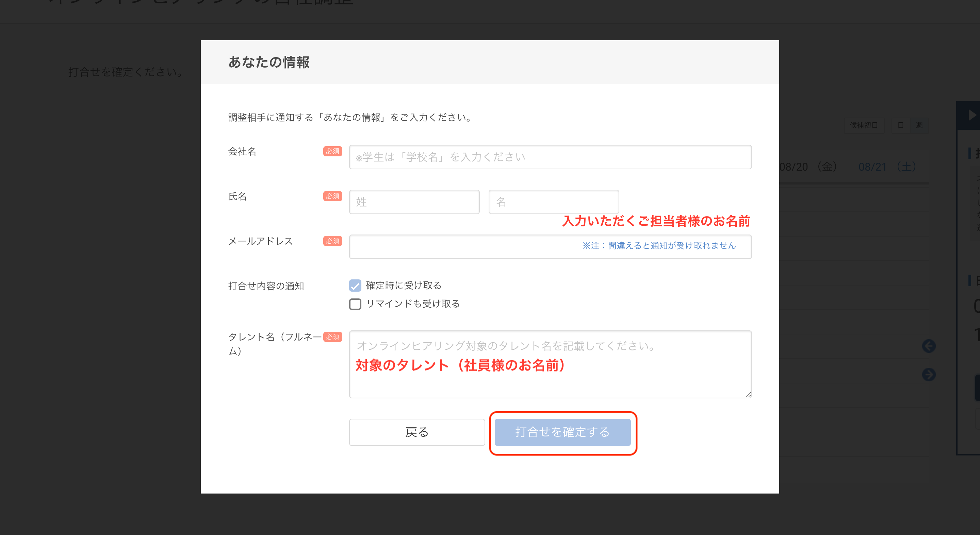Click リマインドも受け取る label text
The height and width of the screenshot is (535, 980).
click(413, 304)
